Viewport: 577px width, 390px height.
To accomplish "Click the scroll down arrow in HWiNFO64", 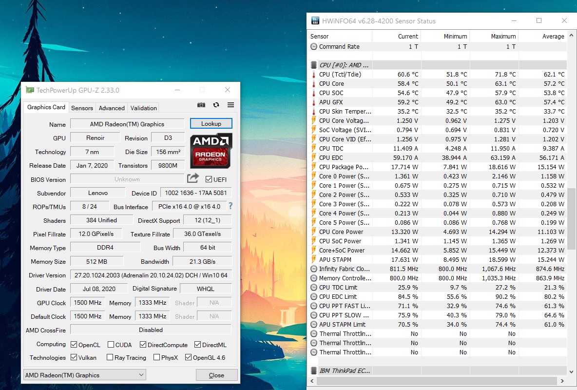I will 571,372.
